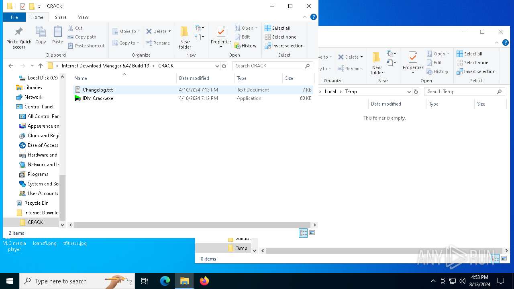Select Recycle Bin in navigation pane
Screen dimensions: 514x289
(x=33, y=203)
